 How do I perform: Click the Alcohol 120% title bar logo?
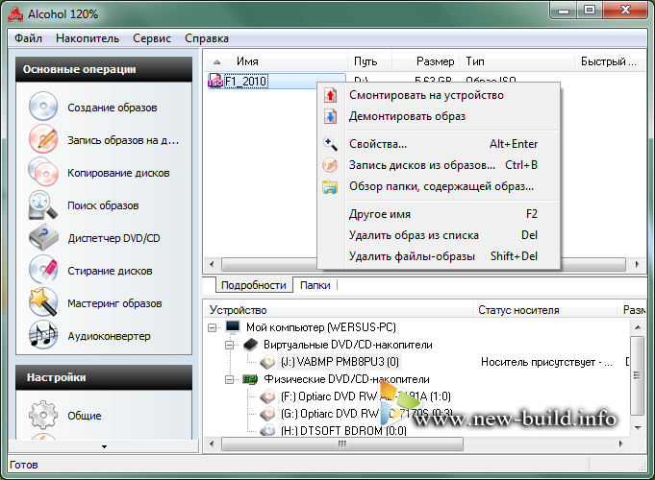[x=15, y=13]
